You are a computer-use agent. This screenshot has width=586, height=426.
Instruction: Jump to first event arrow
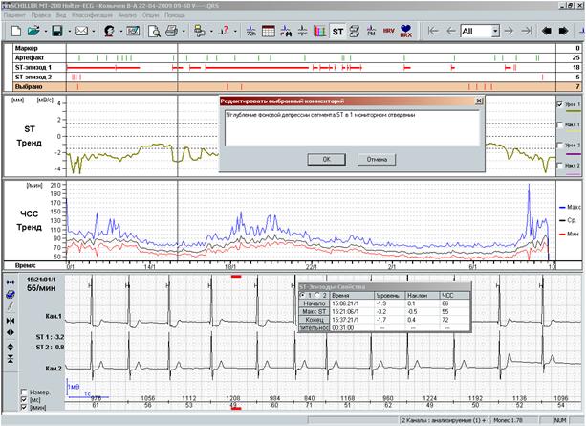[433, 31]
